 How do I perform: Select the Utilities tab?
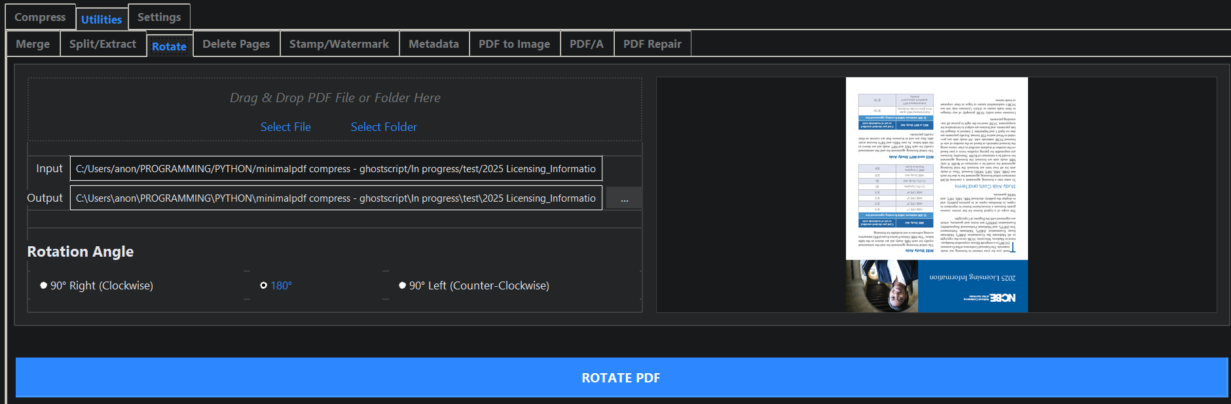pyautogui.click(x=101, y=20)
